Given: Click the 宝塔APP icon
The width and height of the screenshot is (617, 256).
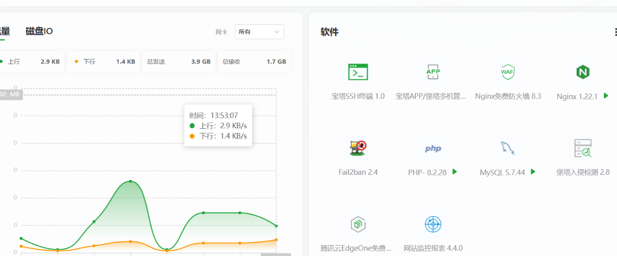Looking at the screenshot, I should (x=433, y=72).
